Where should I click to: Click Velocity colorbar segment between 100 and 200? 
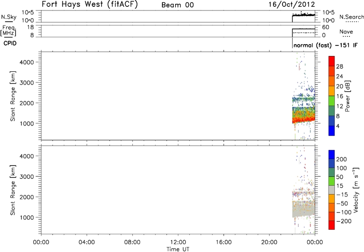332,164
